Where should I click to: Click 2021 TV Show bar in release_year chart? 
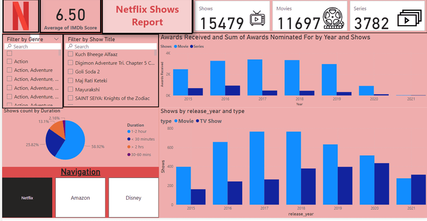click(418, 190)
